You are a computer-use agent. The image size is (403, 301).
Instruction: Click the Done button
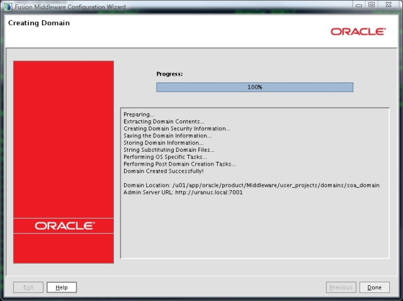coord(374,287)
